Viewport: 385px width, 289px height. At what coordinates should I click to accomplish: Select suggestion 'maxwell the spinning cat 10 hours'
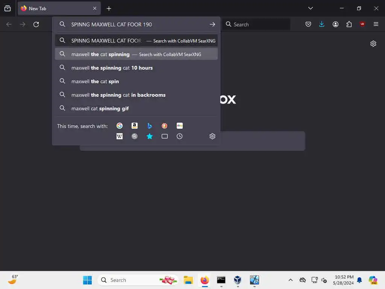coord(136,68)
